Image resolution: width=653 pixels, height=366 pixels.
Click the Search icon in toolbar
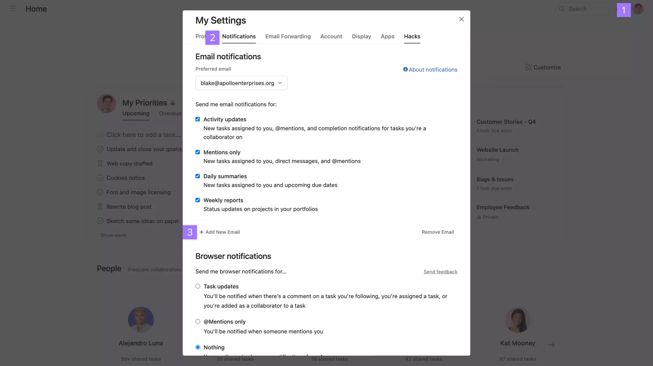(x=561, y=8)
